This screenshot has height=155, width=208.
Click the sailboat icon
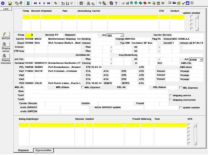point(187,3)
